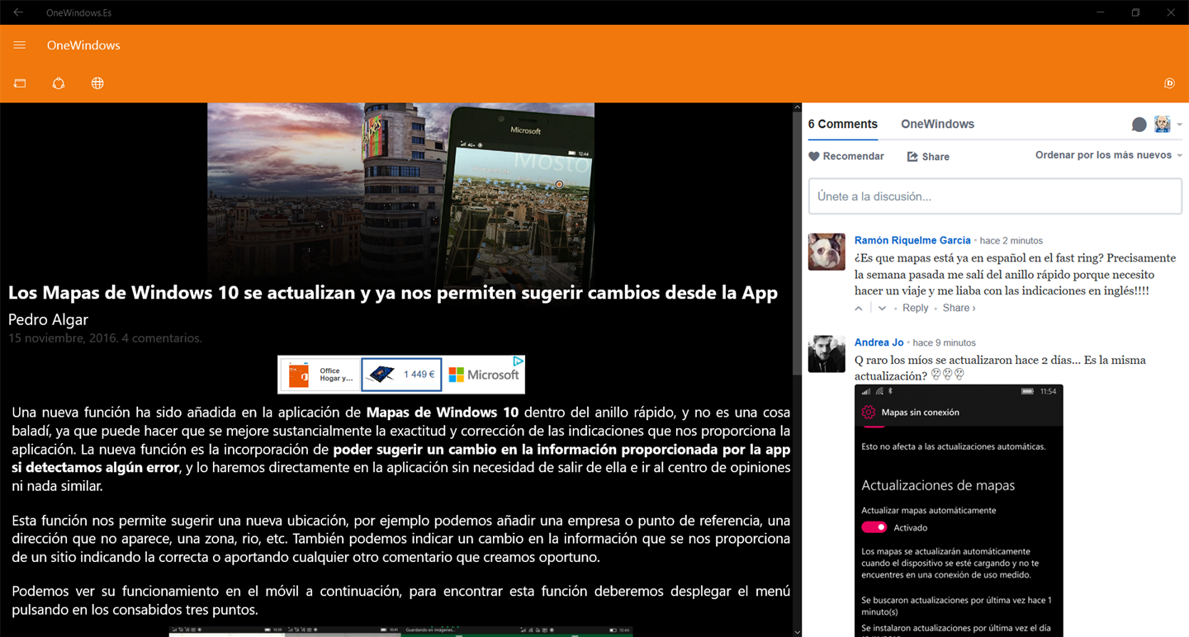Click the OneWindows.Es window title text
This screenshot has height=637, width=1189.
coord(79,12)
